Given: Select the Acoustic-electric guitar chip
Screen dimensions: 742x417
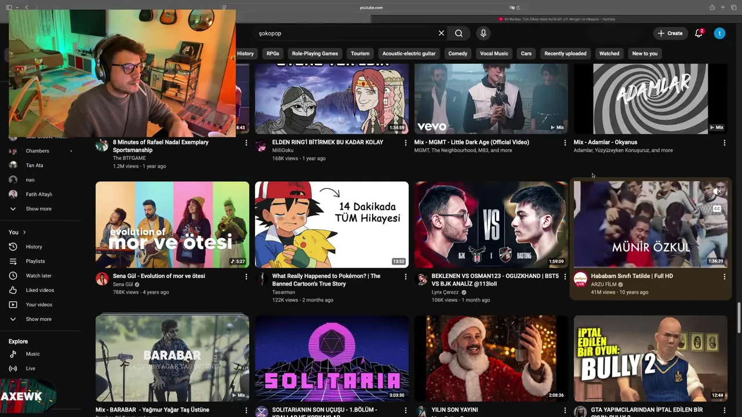Looking at the screenshot, I should (x=409, y=53).
